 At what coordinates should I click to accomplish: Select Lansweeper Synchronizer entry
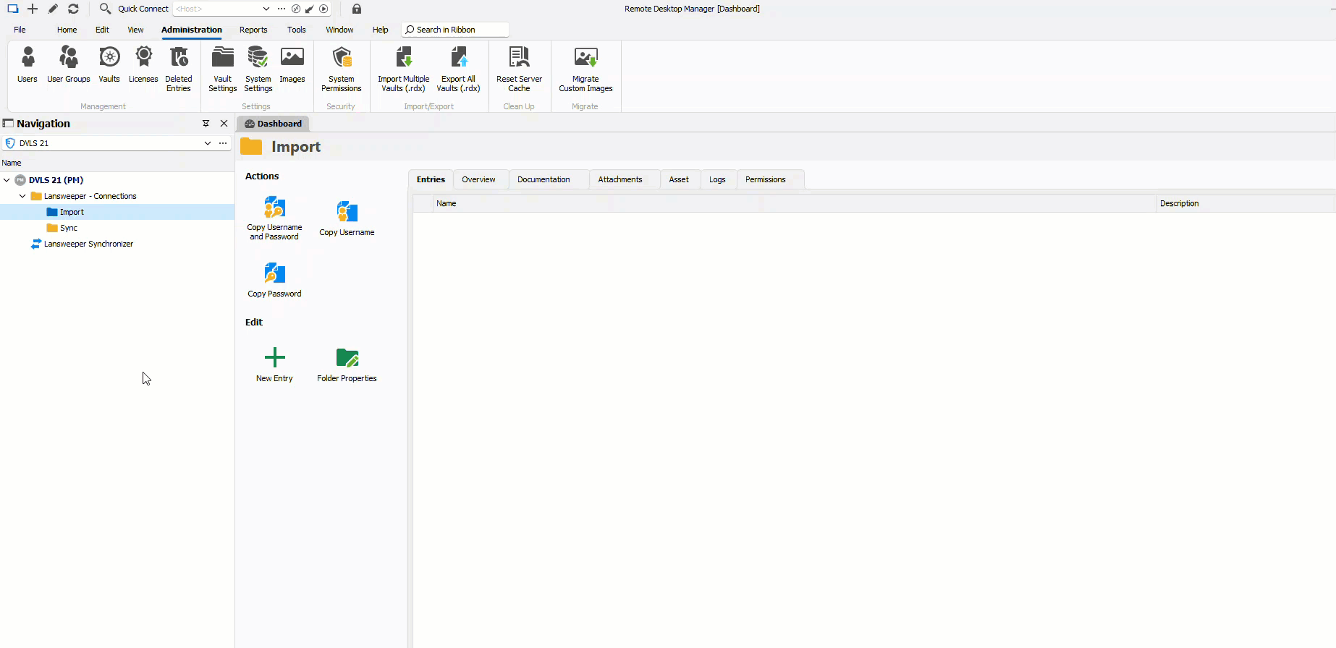click(x=88, y=244)
